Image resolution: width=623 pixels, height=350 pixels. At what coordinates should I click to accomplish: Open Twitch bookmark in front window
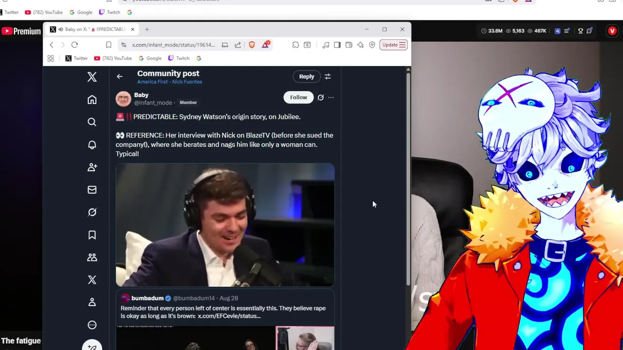coord(179,58)
